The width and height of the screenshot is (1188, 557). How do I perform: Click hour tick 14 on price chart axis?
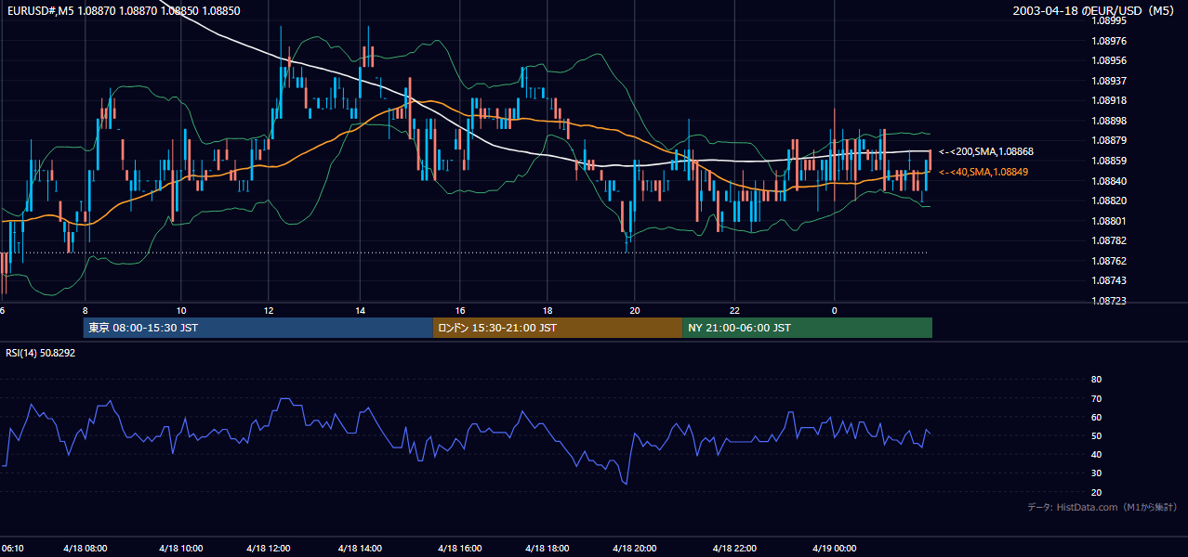pyautogui.click(x=360, y=310)
